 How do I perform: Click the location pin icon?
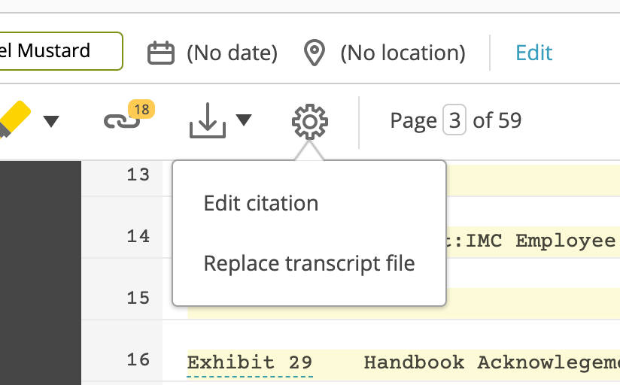pyautogui.click(x=314, y=53)
